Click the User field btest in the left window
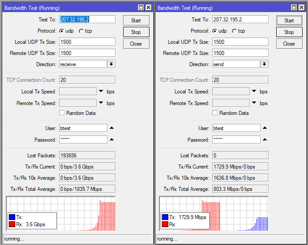 coord(83,128)
